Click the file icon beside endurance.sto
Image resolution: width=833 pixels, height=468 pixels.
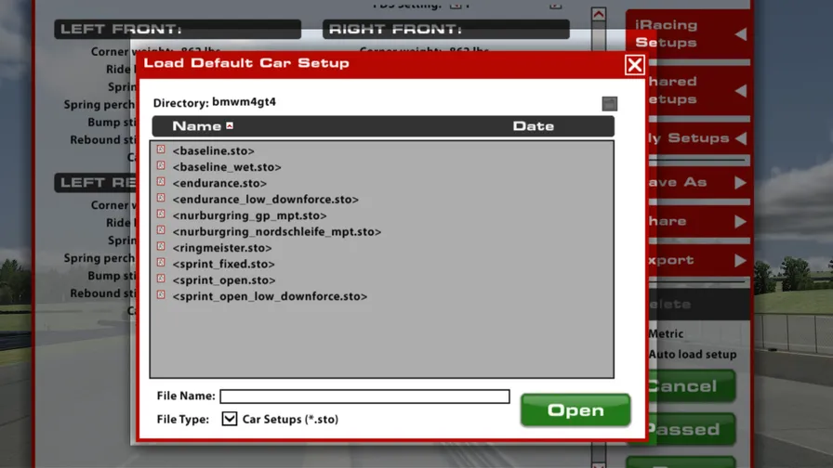pos(161,182)
